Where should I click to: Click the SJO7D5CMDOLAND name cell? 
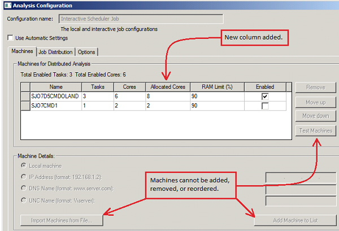coord(56,97)
